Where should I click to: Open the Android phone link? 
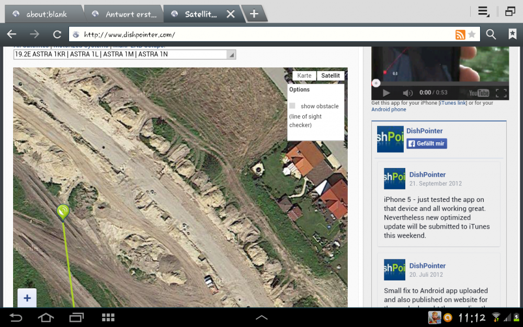[x=389, y=109]
